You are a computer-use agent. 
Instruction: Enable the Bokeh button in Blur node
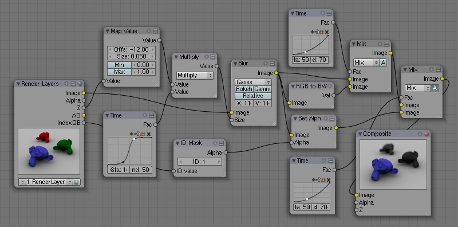pyautogui.click(x=244, y=89)
